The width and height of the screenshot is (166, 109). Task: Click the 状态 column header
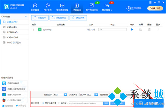tap(112, 25)
